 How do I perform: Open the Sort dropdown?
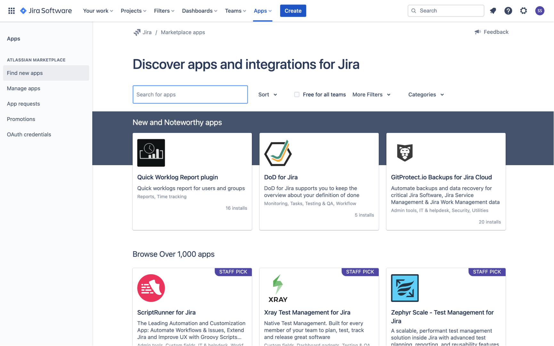coord(268,94)
